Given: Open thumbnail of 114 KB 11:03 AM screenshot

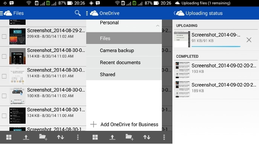Looking at the screenshot, I should point(17,56).
